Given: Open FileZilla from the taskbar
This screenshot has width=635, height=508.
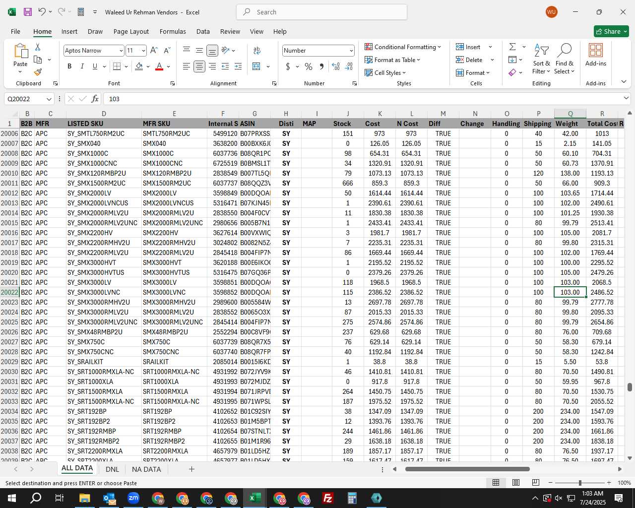Looking at the screenshot, I should [x=328, y=498].
